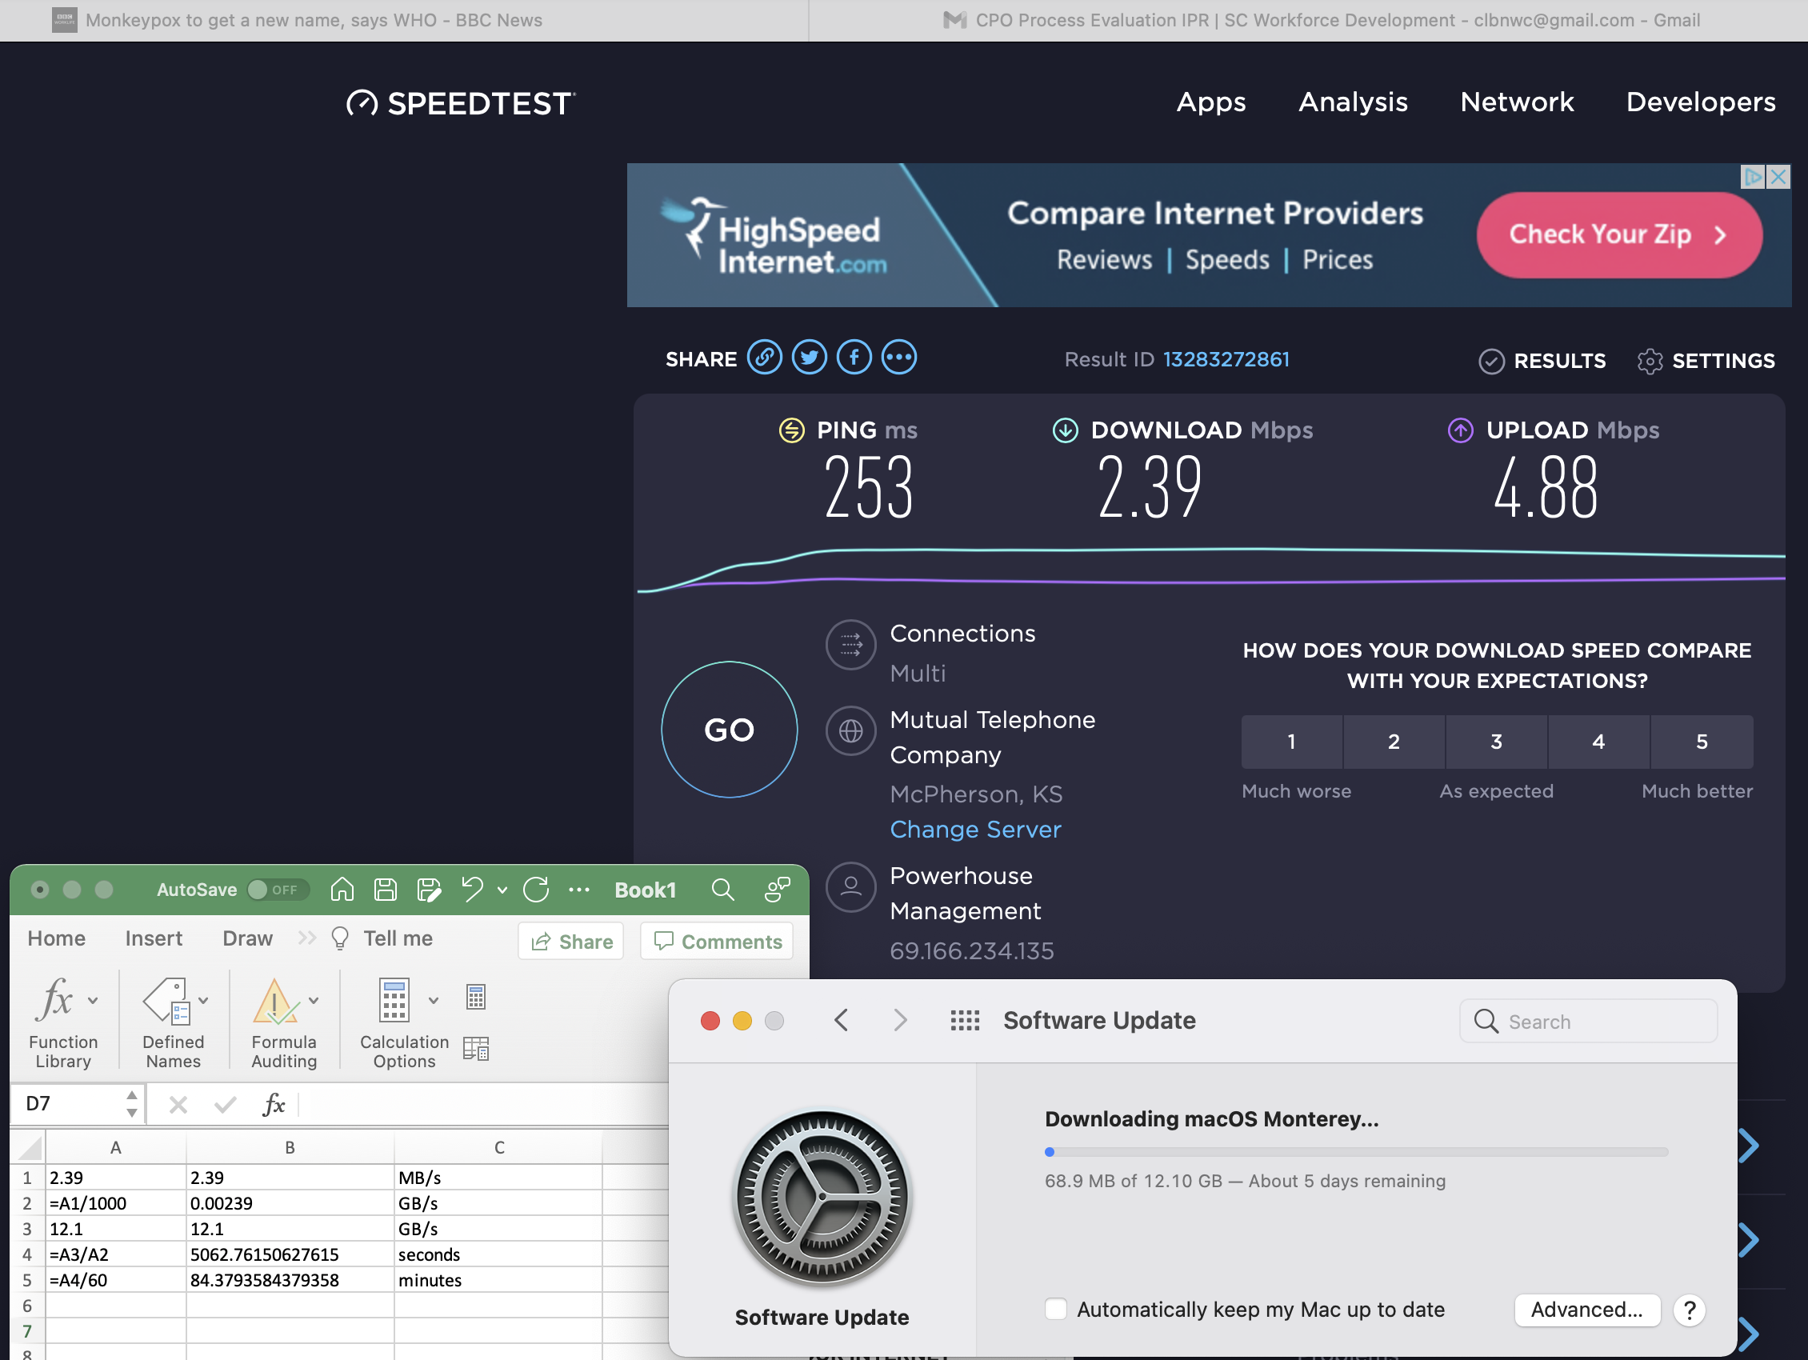Open search magnifier in Excel title bar
This screenshot has height=1360, width=1808.
722,890
